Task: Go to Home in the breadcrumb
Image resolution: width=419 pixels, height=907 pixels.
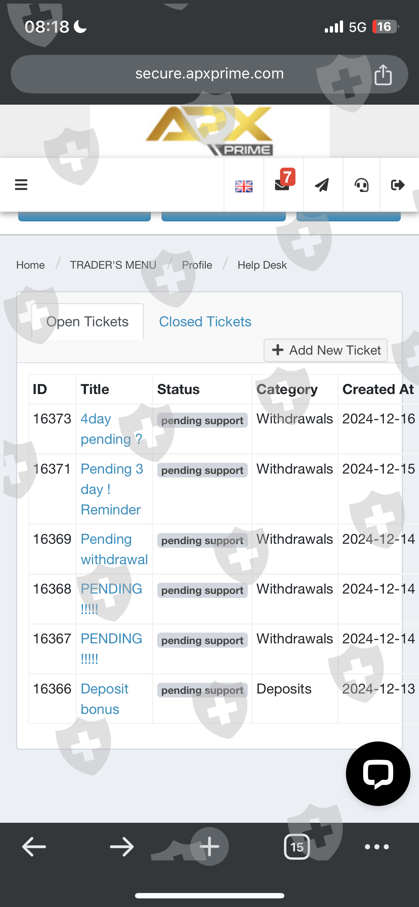Action: click(x=30, y=265)
